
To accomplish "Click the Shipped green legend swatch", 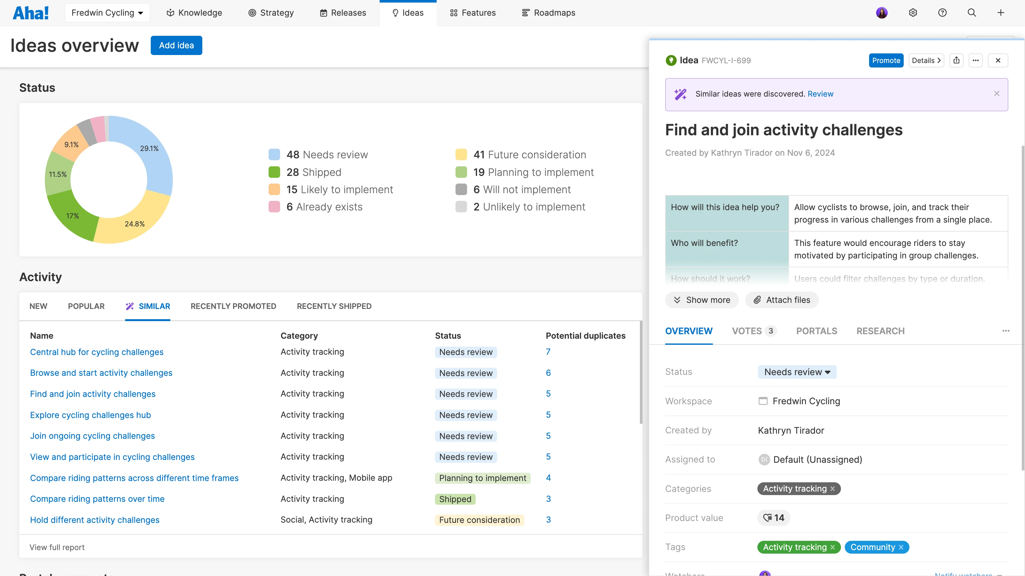I will 274,172.
